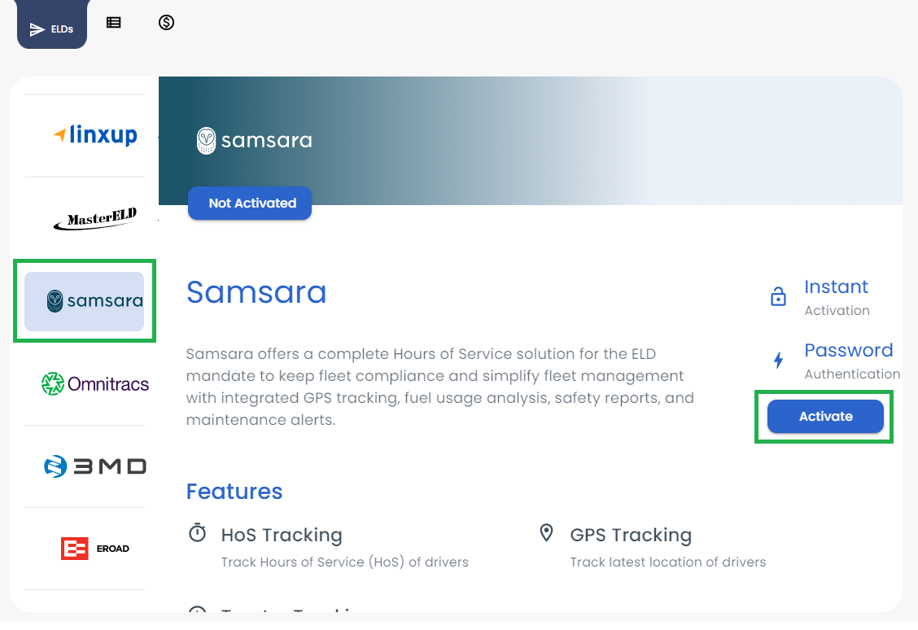Open the EROAD provider page

94,548
